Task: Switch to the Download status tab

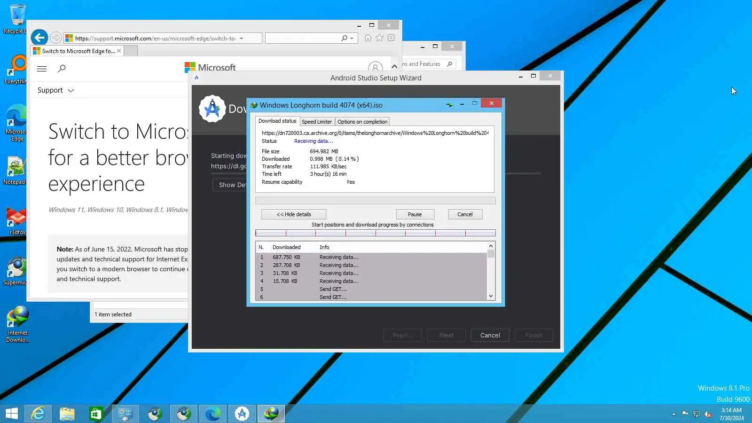Action: [x=277, y=121]
